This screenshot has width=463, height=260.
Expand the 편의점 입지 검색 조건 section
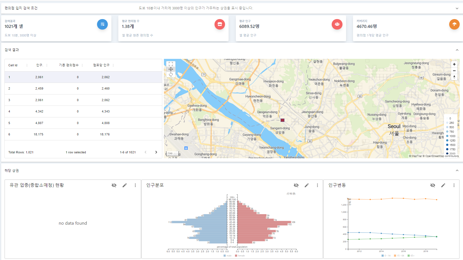pyautogui.click(x=457, y=8)
